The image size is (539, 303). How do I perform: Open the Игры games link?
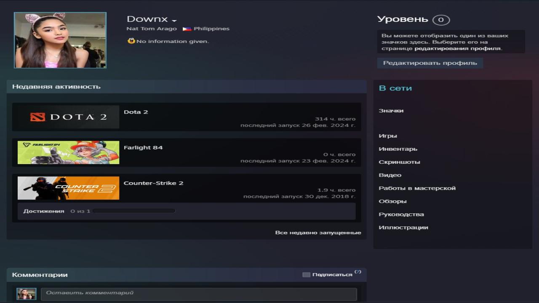point(388,136)
